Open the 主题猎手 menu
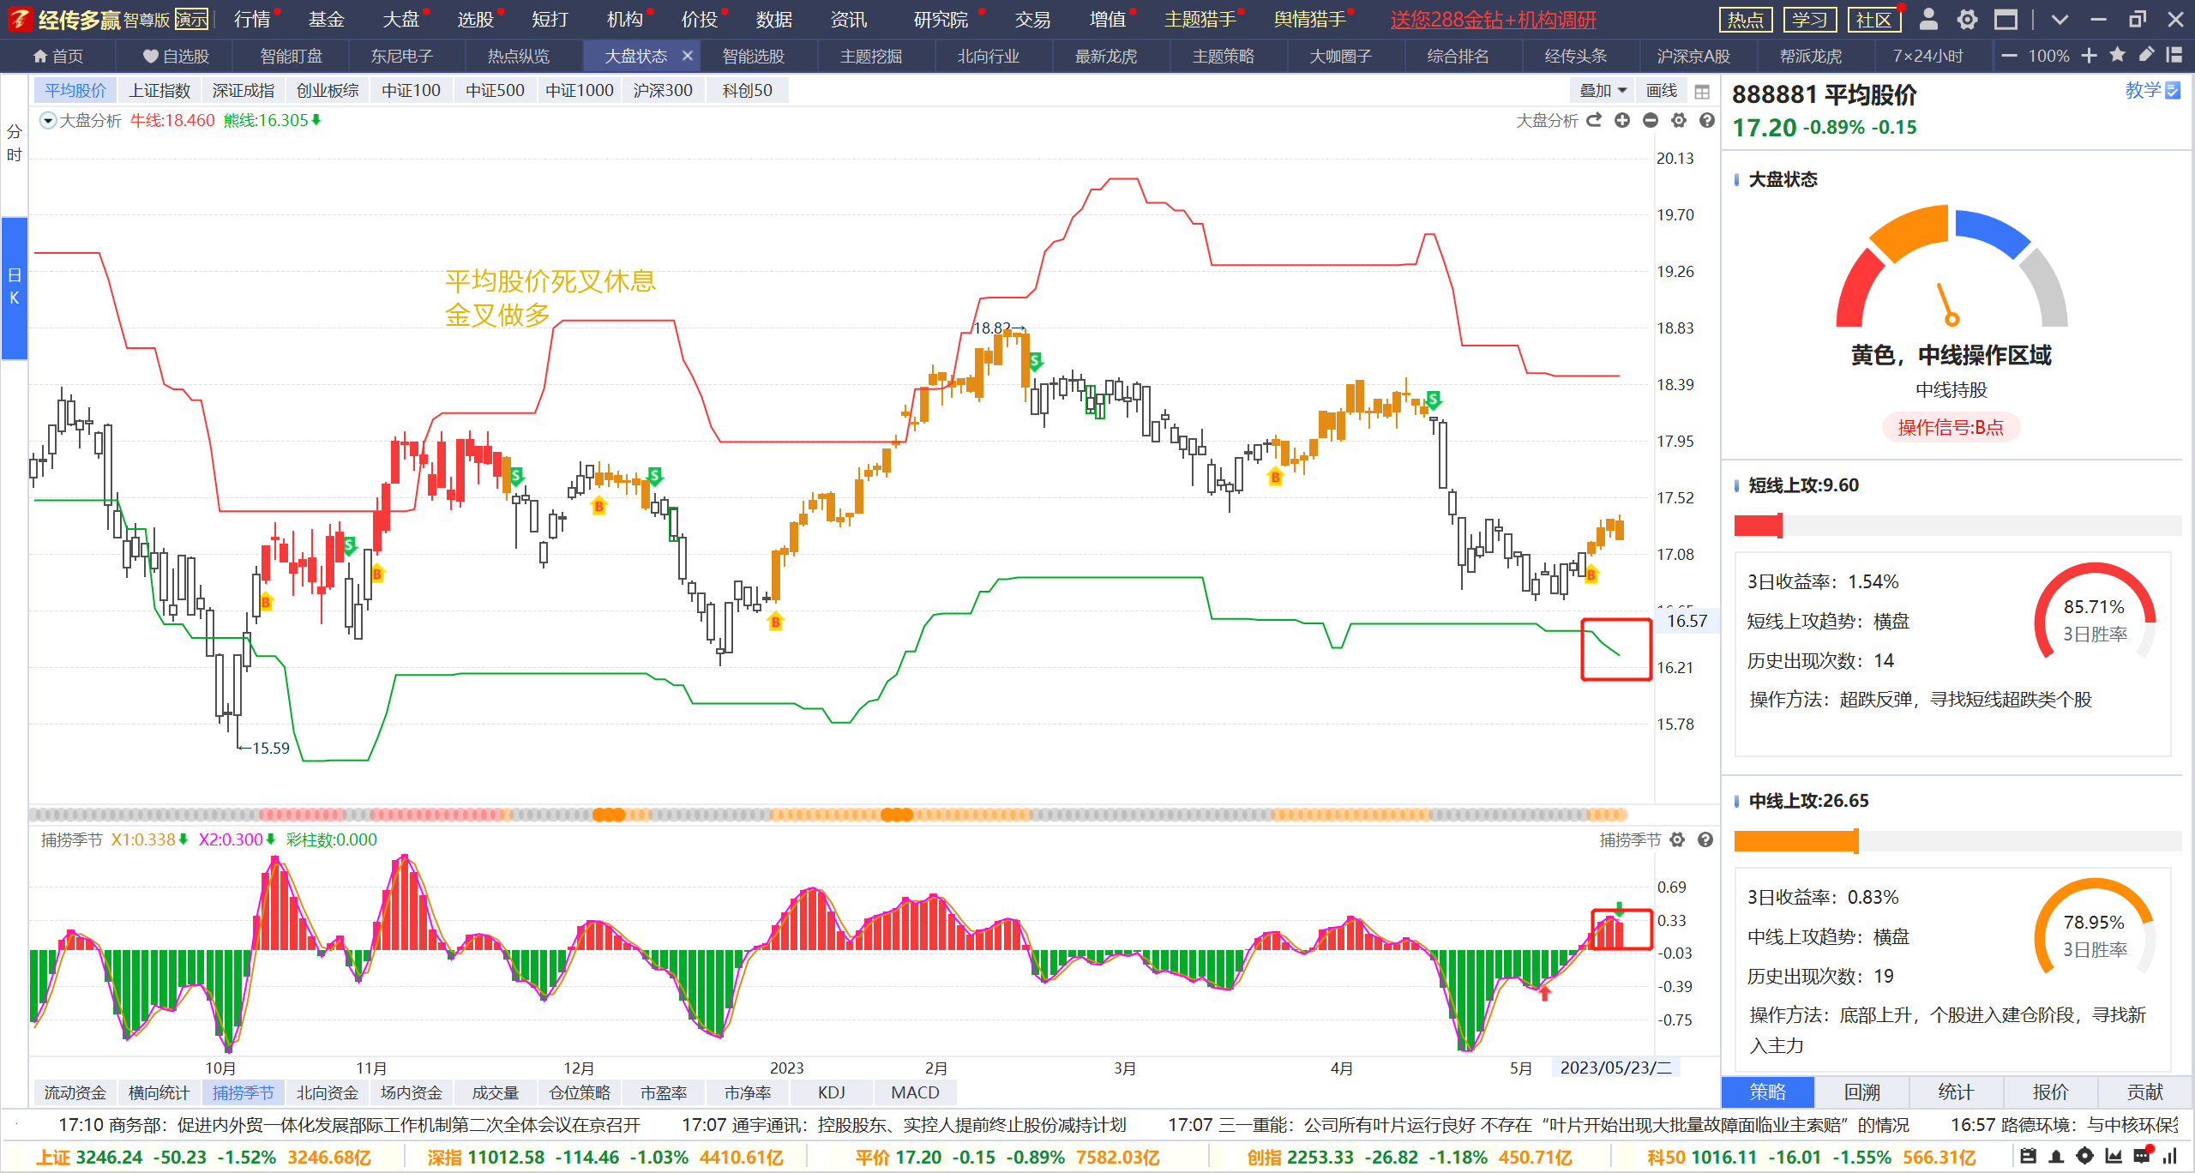Image resolution: width=2195 pixels, height=1173 pixels. 1200,19
